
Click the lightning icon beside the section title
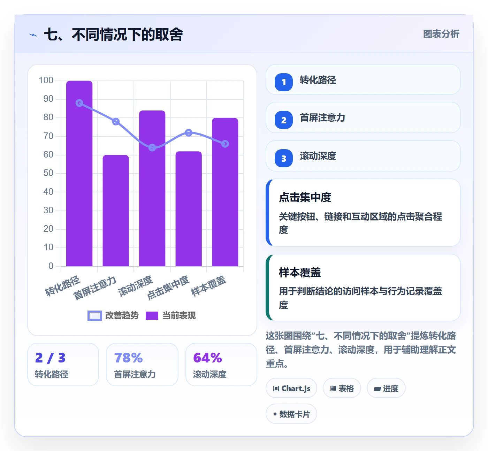(x=33, y=35)
